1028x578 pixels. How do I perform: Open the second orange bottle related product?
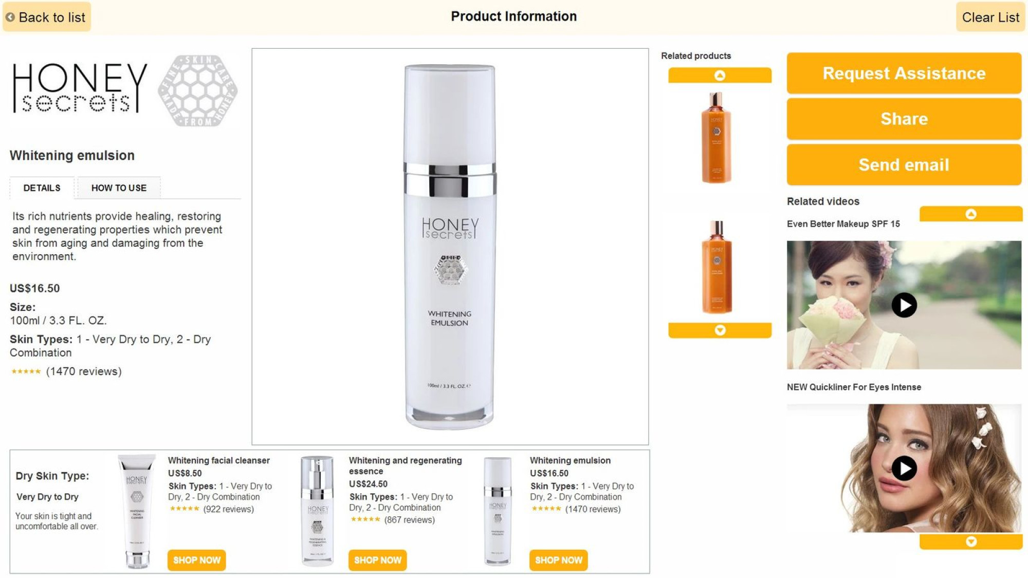(x=717, y=267)
